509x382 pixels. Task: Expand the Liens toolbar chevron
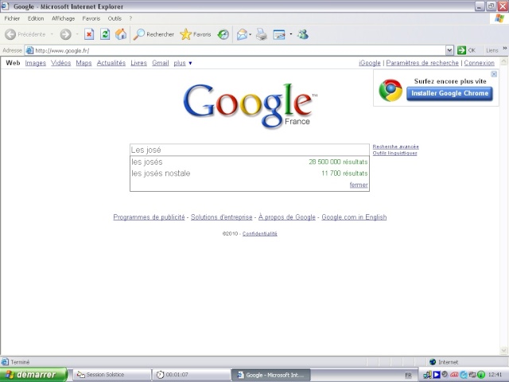505,49
